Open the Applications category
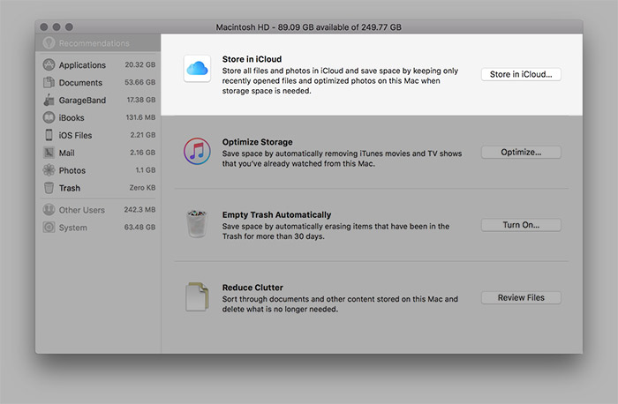The image size is (618, 404). tap(99, 64)
